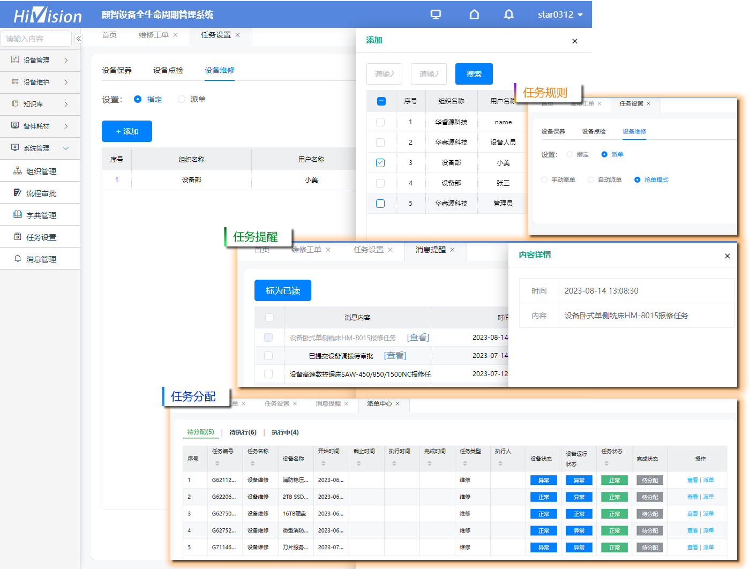This screenshot has height=569, width=750.
Task: Click the 标为已读 button
Action: click(283, 290)
